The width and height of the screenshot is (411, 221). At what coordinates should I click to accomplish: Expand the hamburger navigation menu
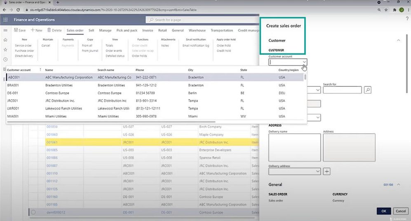[x=5, y=30]
